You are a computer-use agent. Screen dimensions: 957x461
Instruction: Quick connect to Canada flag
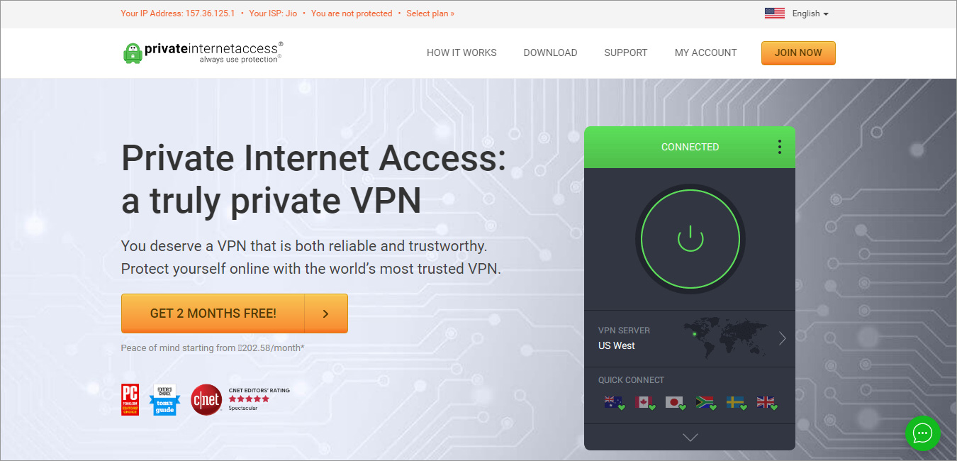(644, 403)
